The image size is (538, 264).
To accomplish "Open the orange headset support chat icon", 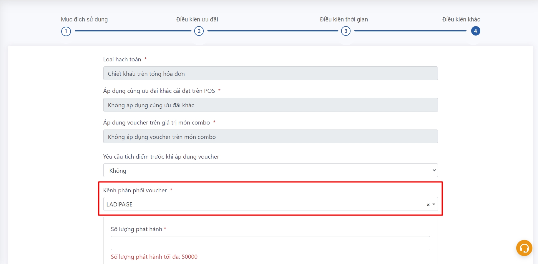I will click(x=524, y=248).
